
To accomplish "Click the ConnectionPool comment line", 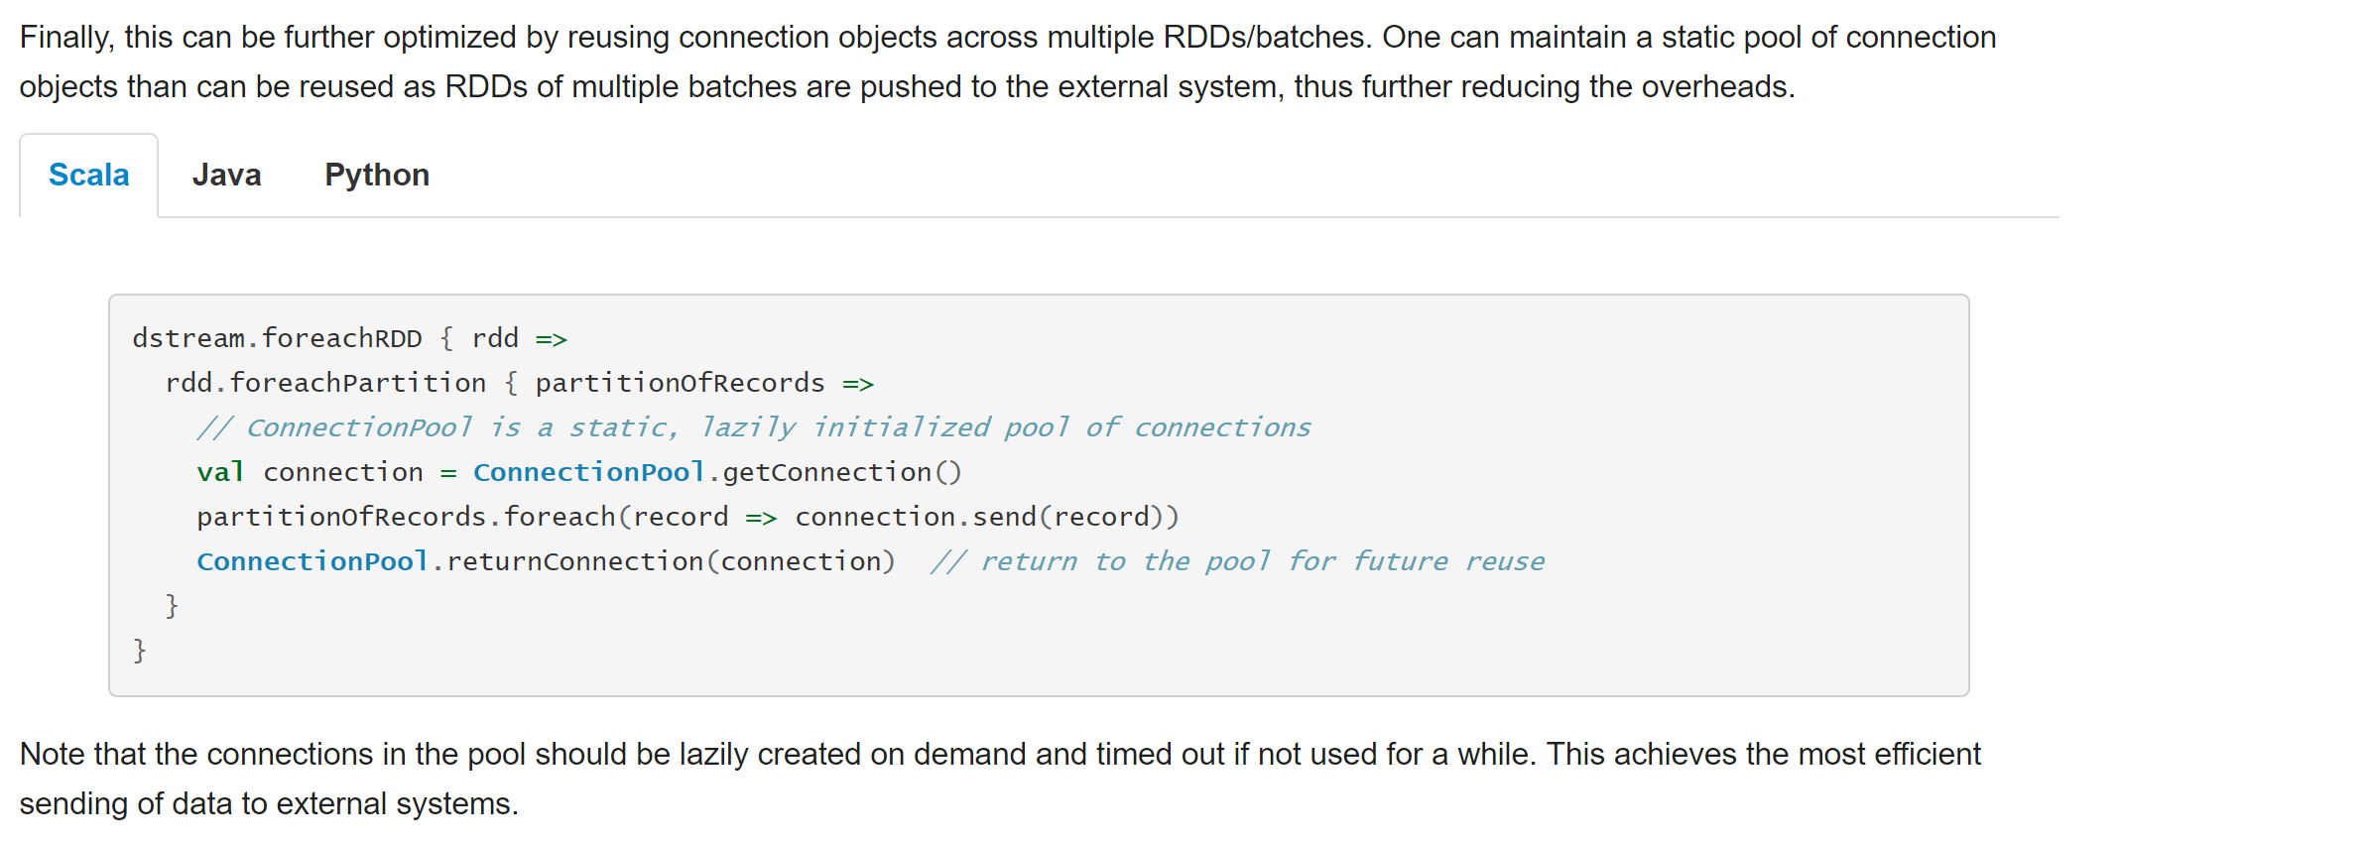I will (x=753, y=428).
